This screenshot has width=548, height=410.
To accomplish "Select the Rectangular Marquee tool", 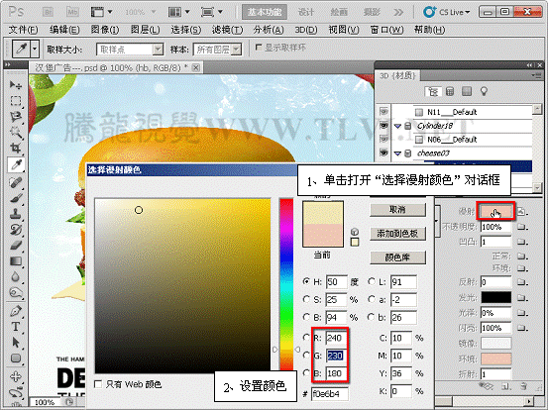I will 16,101.
